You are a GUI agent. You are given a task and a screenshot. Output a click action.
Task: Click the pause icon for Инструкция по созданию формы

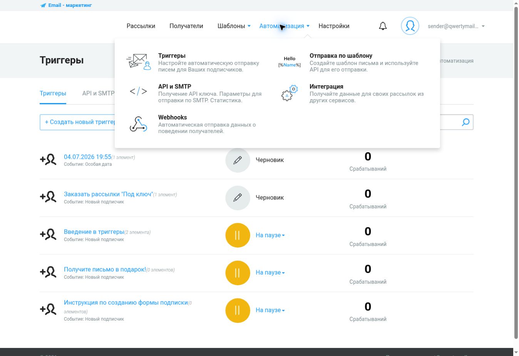pyautogui.click(x=238, y=311)
